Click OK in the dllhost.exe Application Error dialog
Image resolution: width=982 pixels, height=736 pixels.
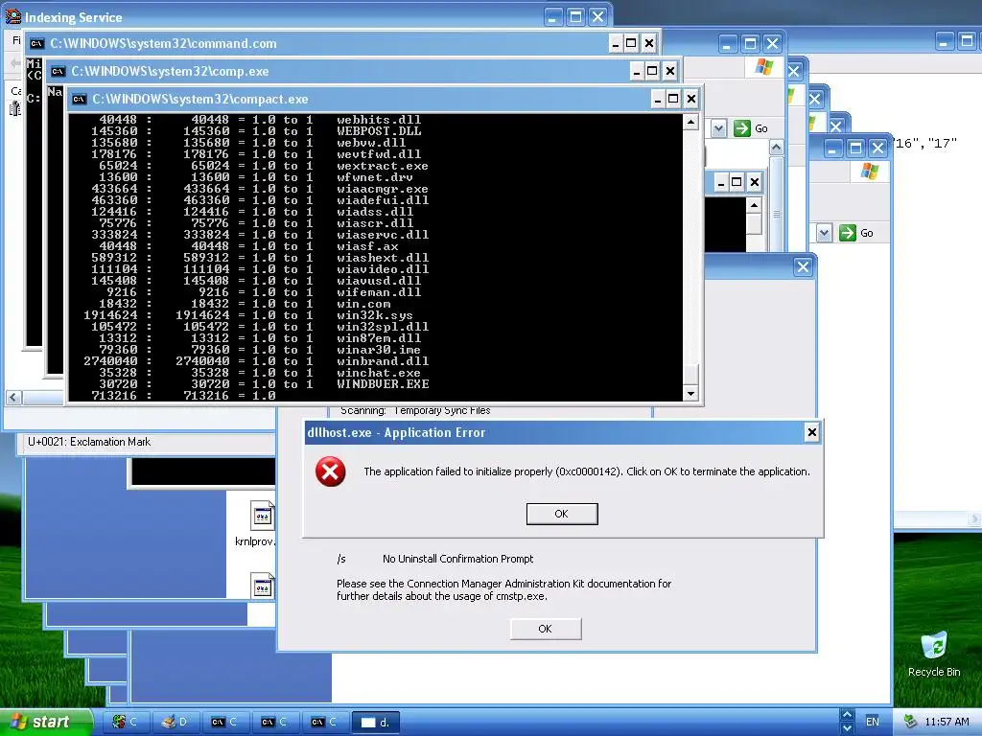pyautogui.click(x=562, y=514)
